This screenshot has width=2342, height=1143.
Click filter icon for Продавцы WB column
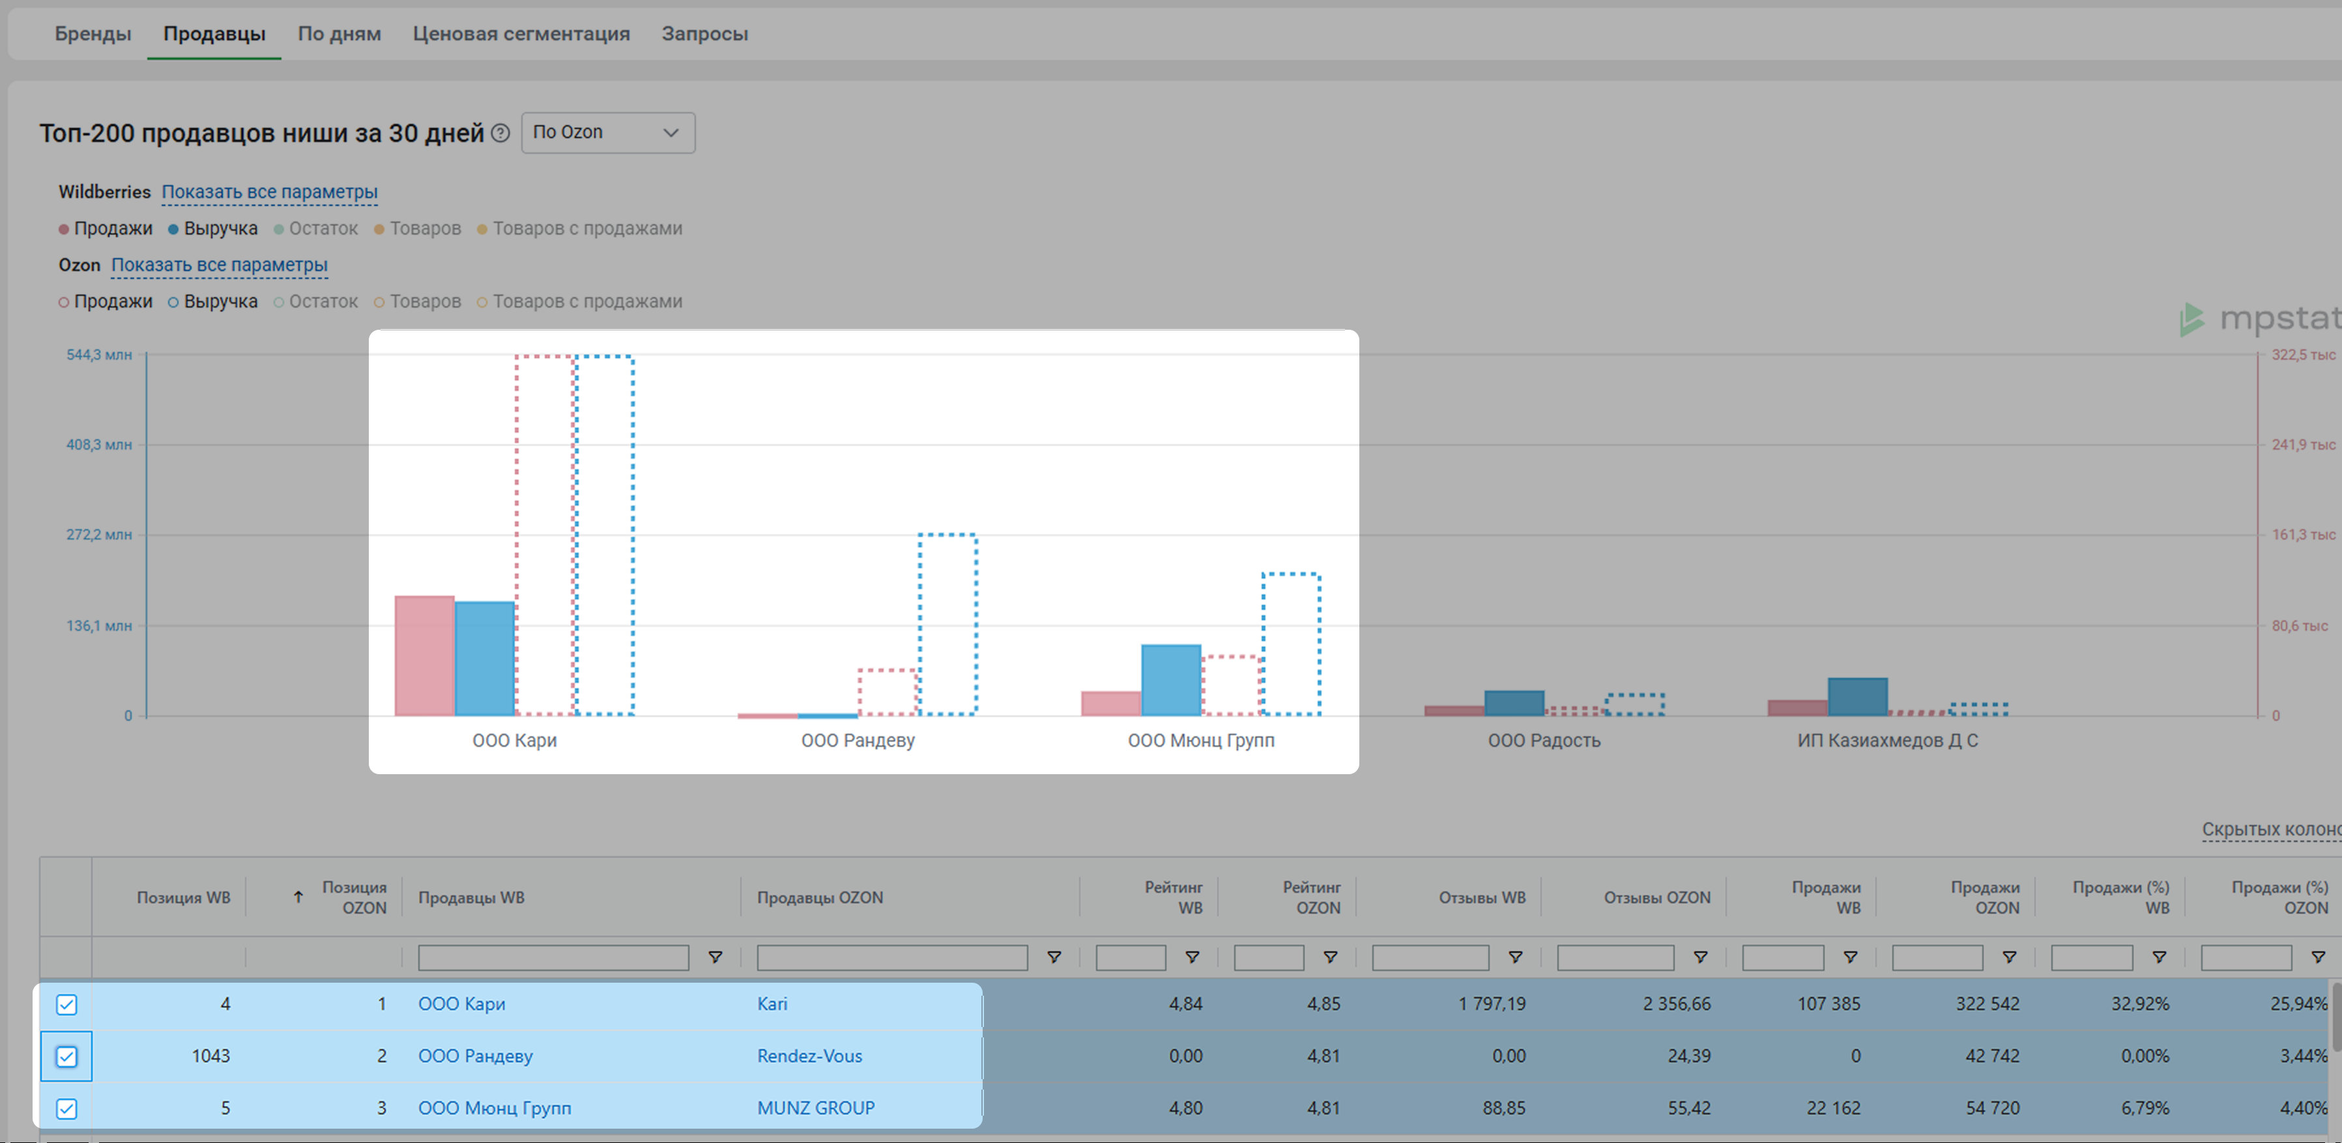(716, 957)
